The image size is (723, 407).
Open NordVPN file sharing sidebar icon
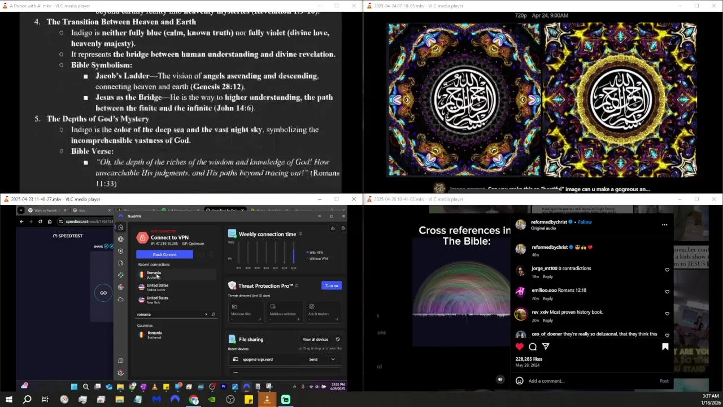coord(120,263)
